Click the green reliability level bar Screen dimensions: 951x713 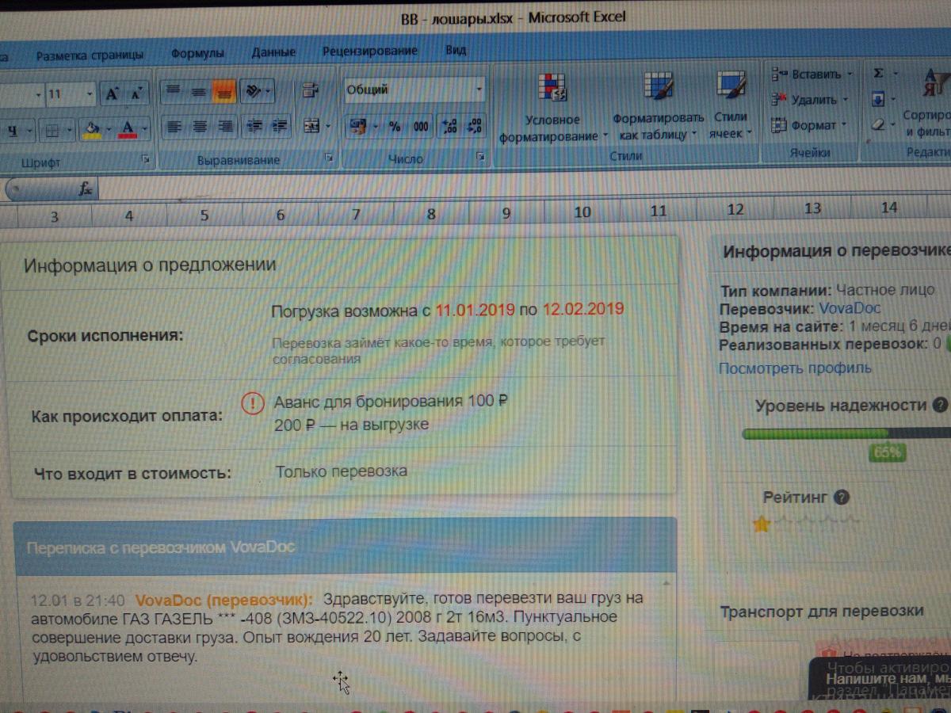(846, 433)
